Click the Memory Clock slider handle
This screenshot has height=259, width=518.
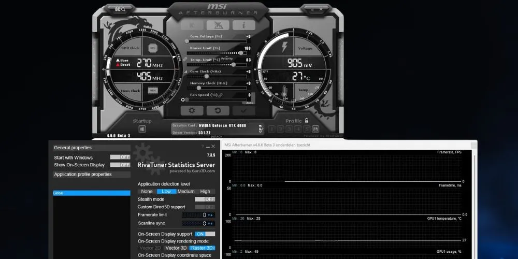coord(198,88)
